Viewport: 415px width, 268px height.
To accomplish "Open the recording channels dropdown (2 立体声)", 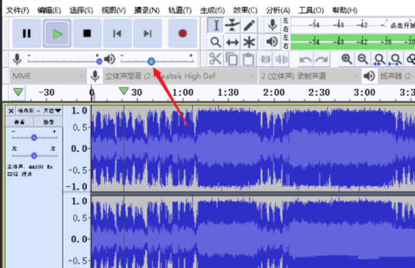I will click(310, 76).
